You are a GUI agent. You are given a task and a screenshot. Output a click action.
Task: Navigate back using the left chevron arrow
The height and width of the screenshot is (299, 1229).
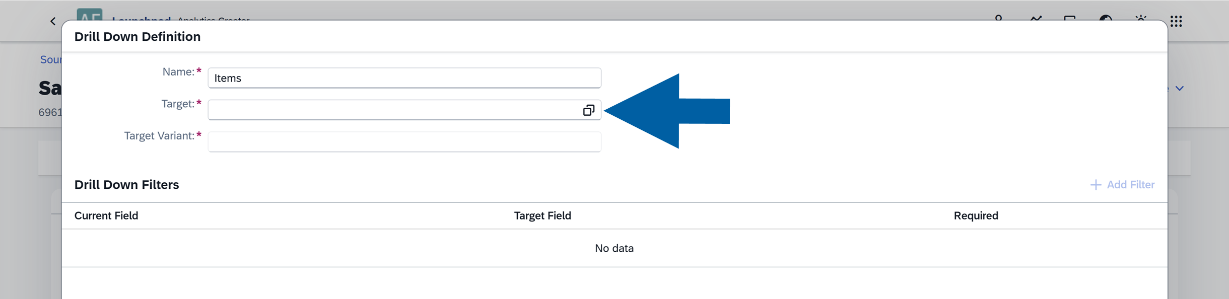click(52, 21)
